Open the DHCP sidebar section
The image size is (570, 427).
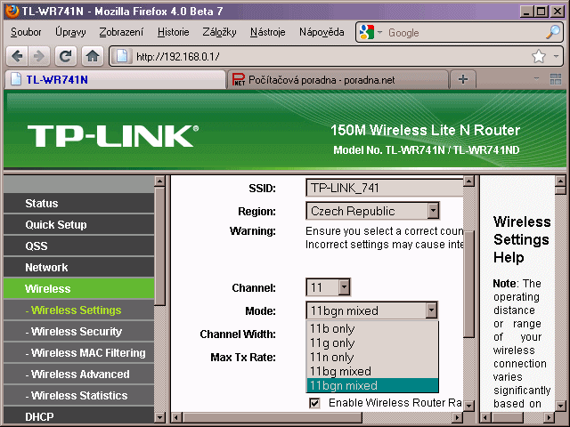(x=79, y=415)
